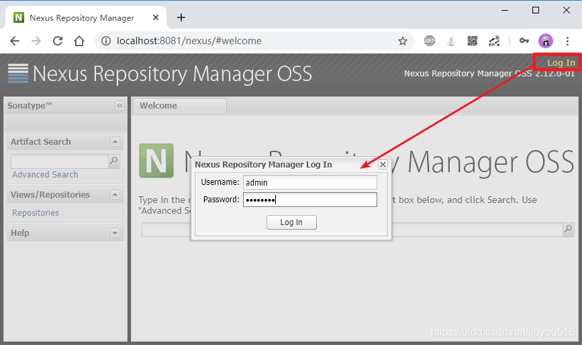Open the saved passwords key icon
The image size is (582, 345).
coord(524,40)
